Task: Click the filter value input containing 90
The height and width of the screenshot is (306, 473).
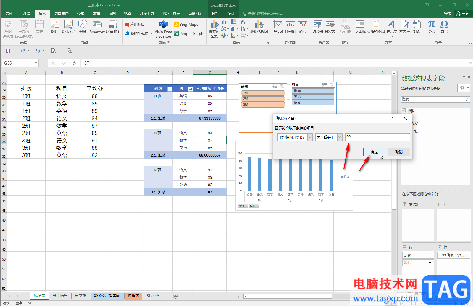Action: [377, 137]
